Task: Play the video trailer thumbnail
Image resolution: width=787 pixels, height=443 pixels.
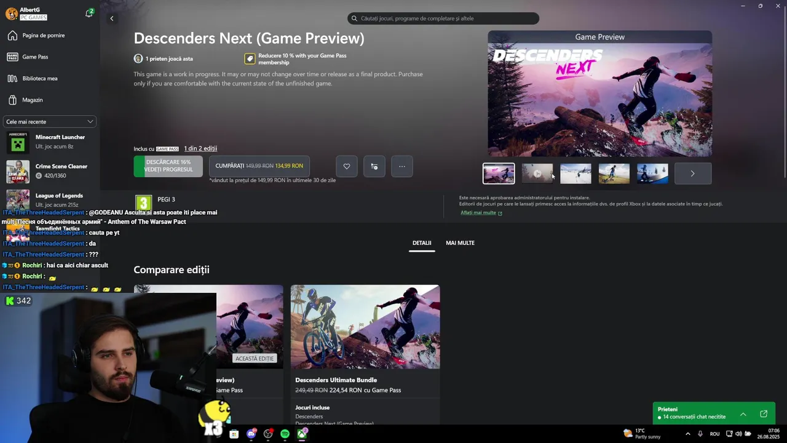Action: coord(537,174)
